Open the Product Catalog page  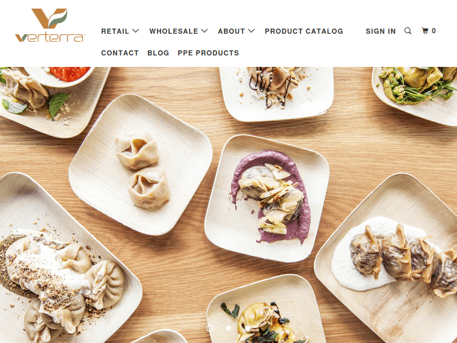click(304, 31)
